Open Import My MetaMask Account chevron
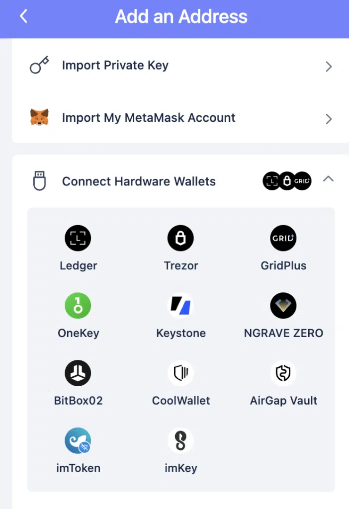The image size is (349, 509). coord(328,119)
